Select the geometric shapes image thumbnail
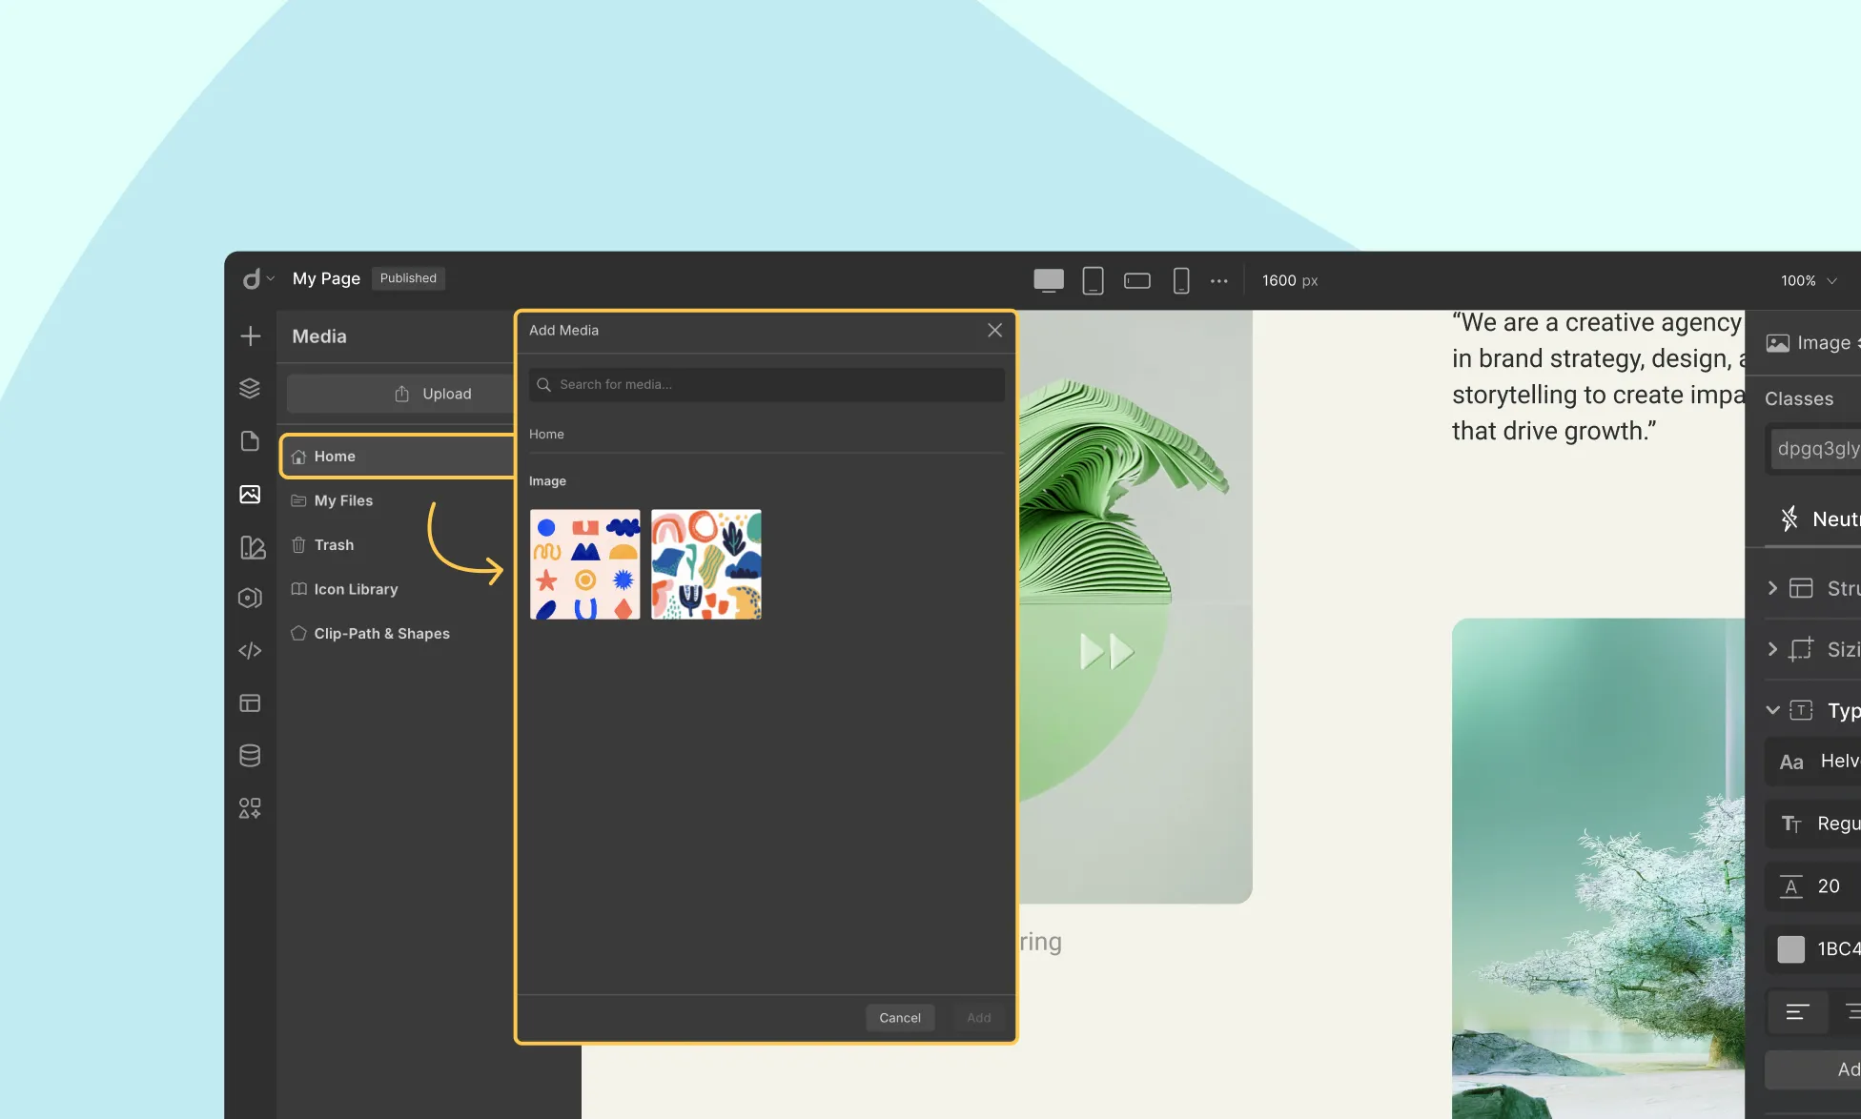Viewport: 1861px width, 1119px height. click(584, 564)
